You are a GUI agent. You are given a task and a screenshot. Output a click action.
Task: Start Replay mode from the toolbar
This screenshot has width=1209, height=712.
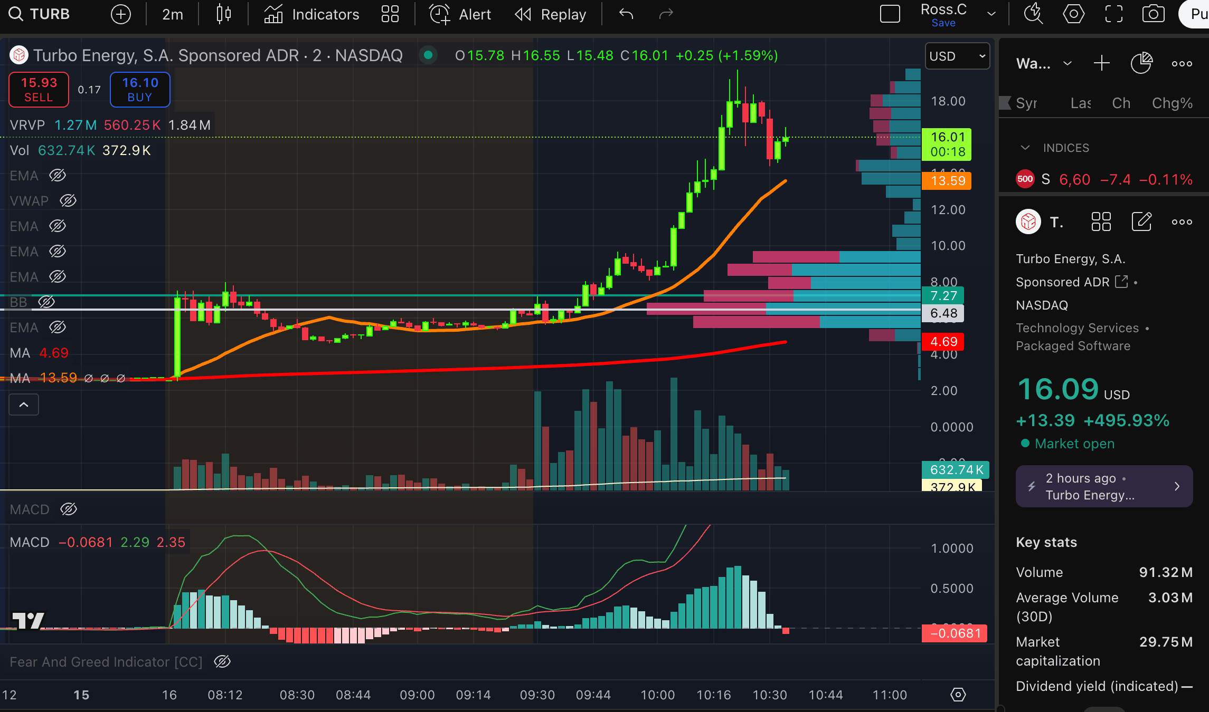pyautogui.click(x=551, y=14)
